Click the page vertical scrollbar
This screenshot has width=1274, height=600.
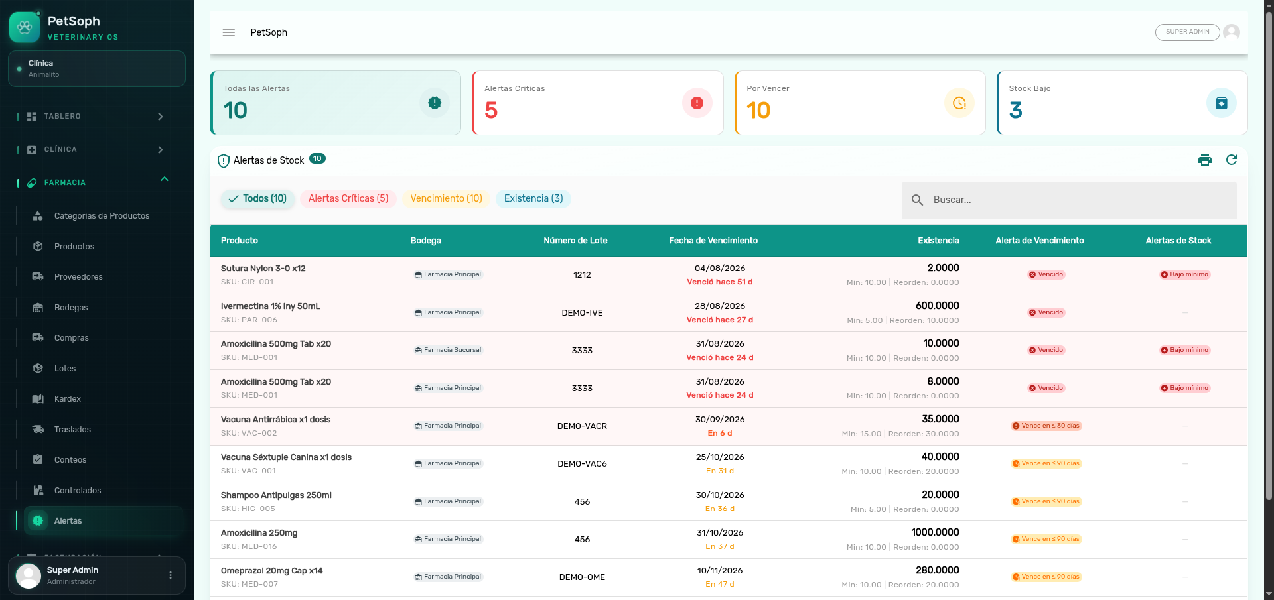coord(1269,255)
